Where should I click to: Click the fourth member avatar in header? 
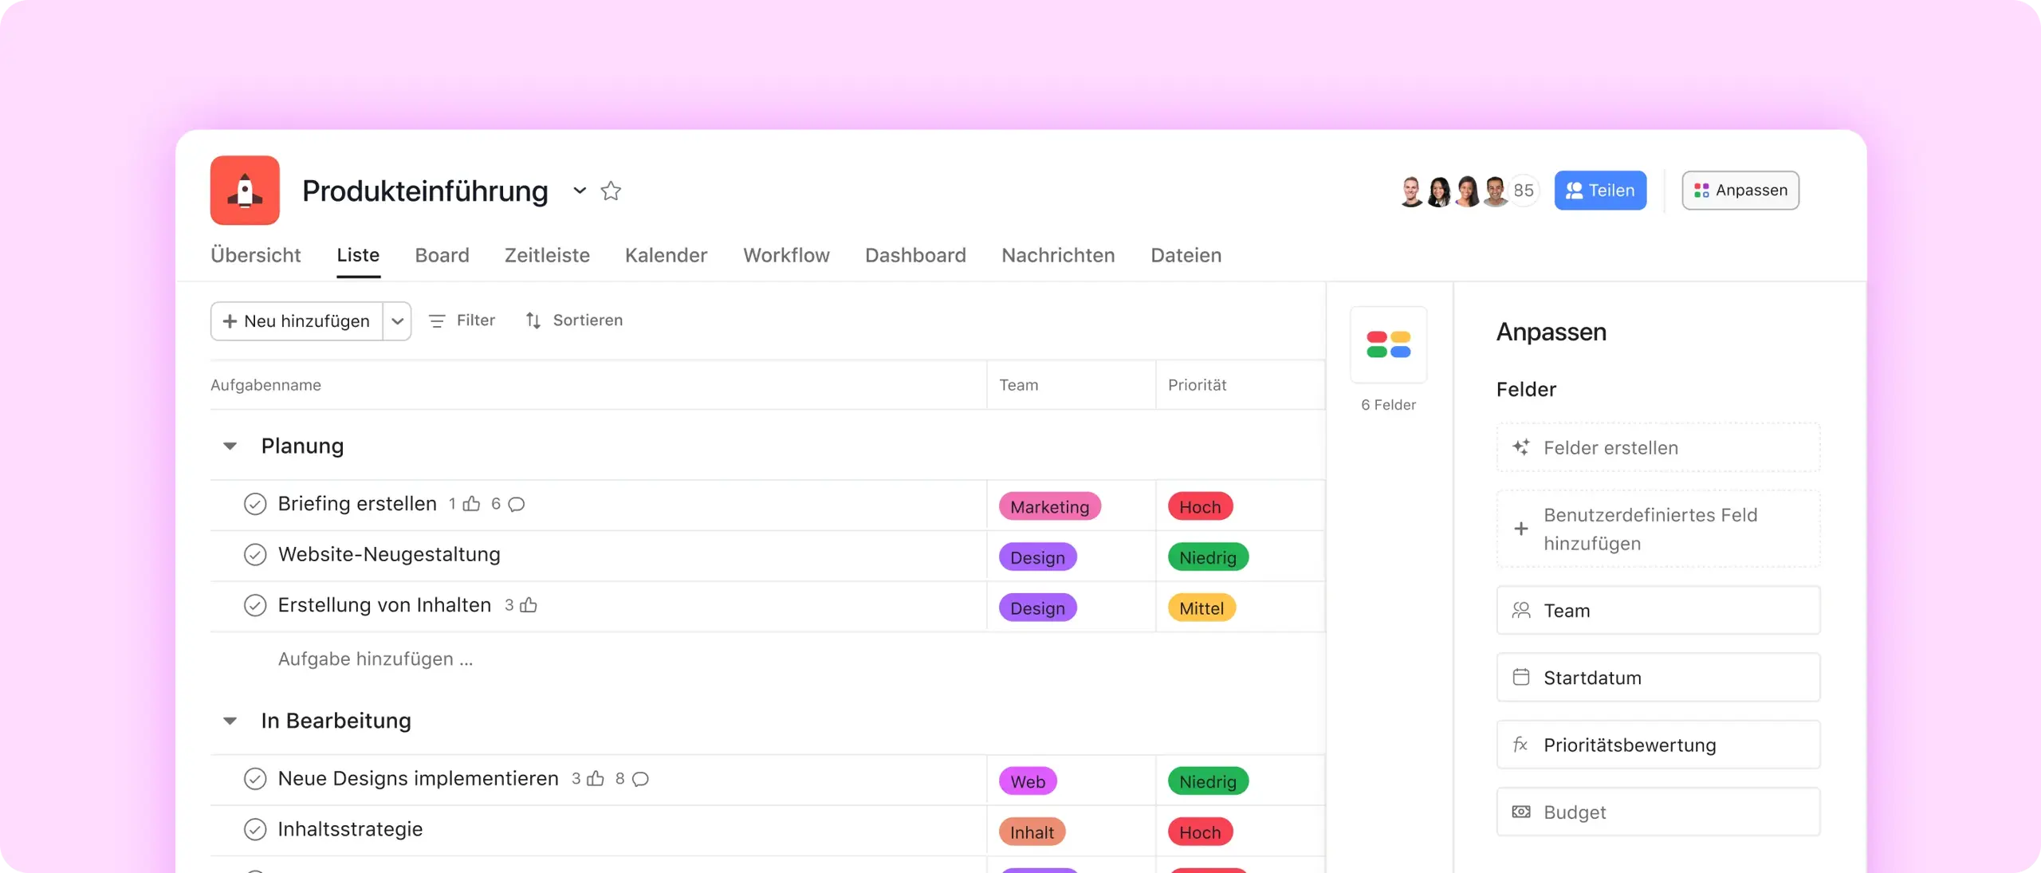pyautogui.click(x=1495, y=191)
